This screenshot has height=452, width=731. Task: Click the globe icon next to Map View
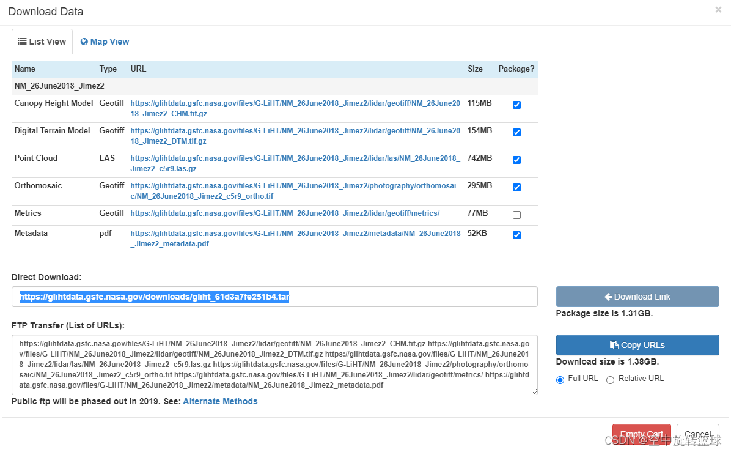point(84,42)
